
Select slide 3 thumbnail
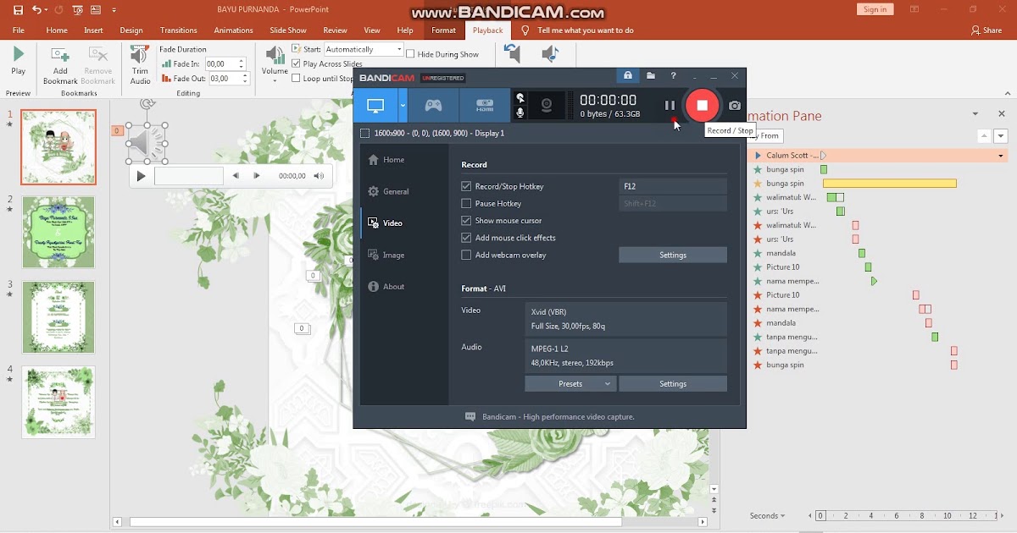[58, 317]
